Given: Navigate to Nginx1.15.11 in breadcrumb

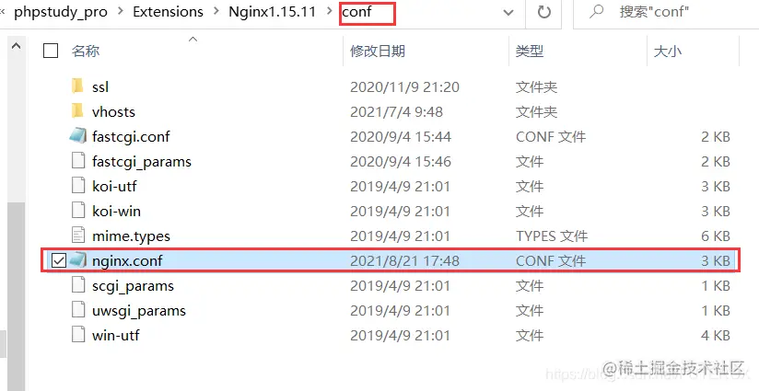Looking at the screenshot, I should (272, 12).
